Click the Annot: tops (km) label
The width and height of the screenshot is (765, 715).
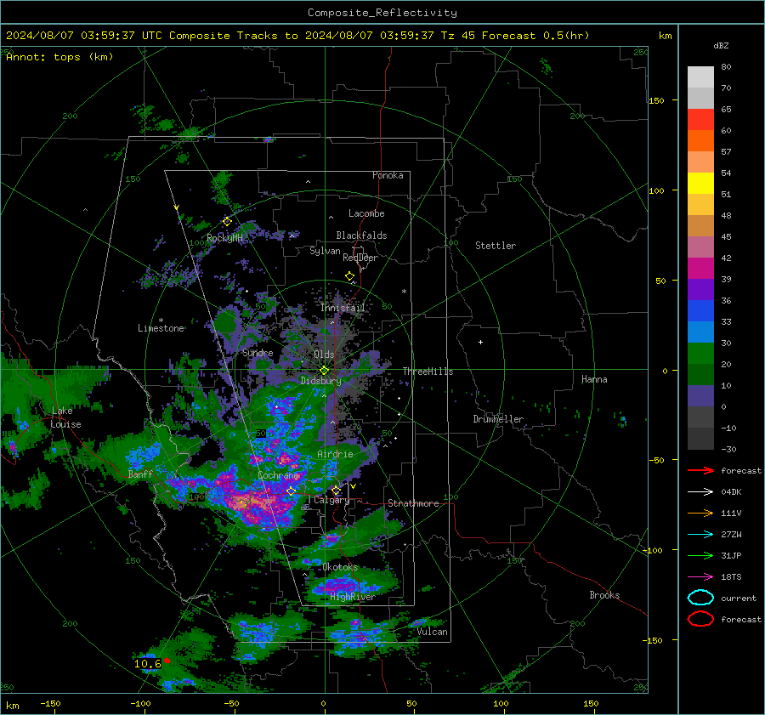59,57
